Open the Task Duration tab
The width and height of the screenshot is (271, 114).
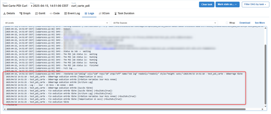click(x=124, y=13)
